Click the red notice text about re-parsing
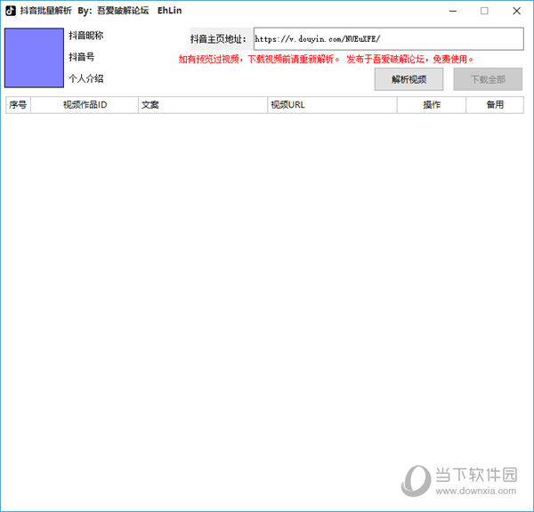This screenshot has width=534, height=512. click(326, 60)
